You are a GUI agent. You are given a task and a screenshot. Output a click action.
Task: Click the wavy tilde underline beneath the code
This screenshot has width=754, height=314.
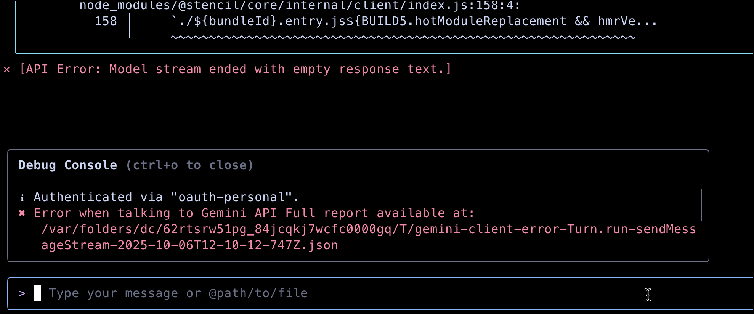pyautogui.click(x=403, y=37)
